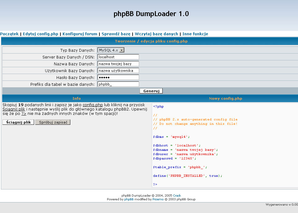Download the file with Ściągnij plik

(x=18, y=122)
